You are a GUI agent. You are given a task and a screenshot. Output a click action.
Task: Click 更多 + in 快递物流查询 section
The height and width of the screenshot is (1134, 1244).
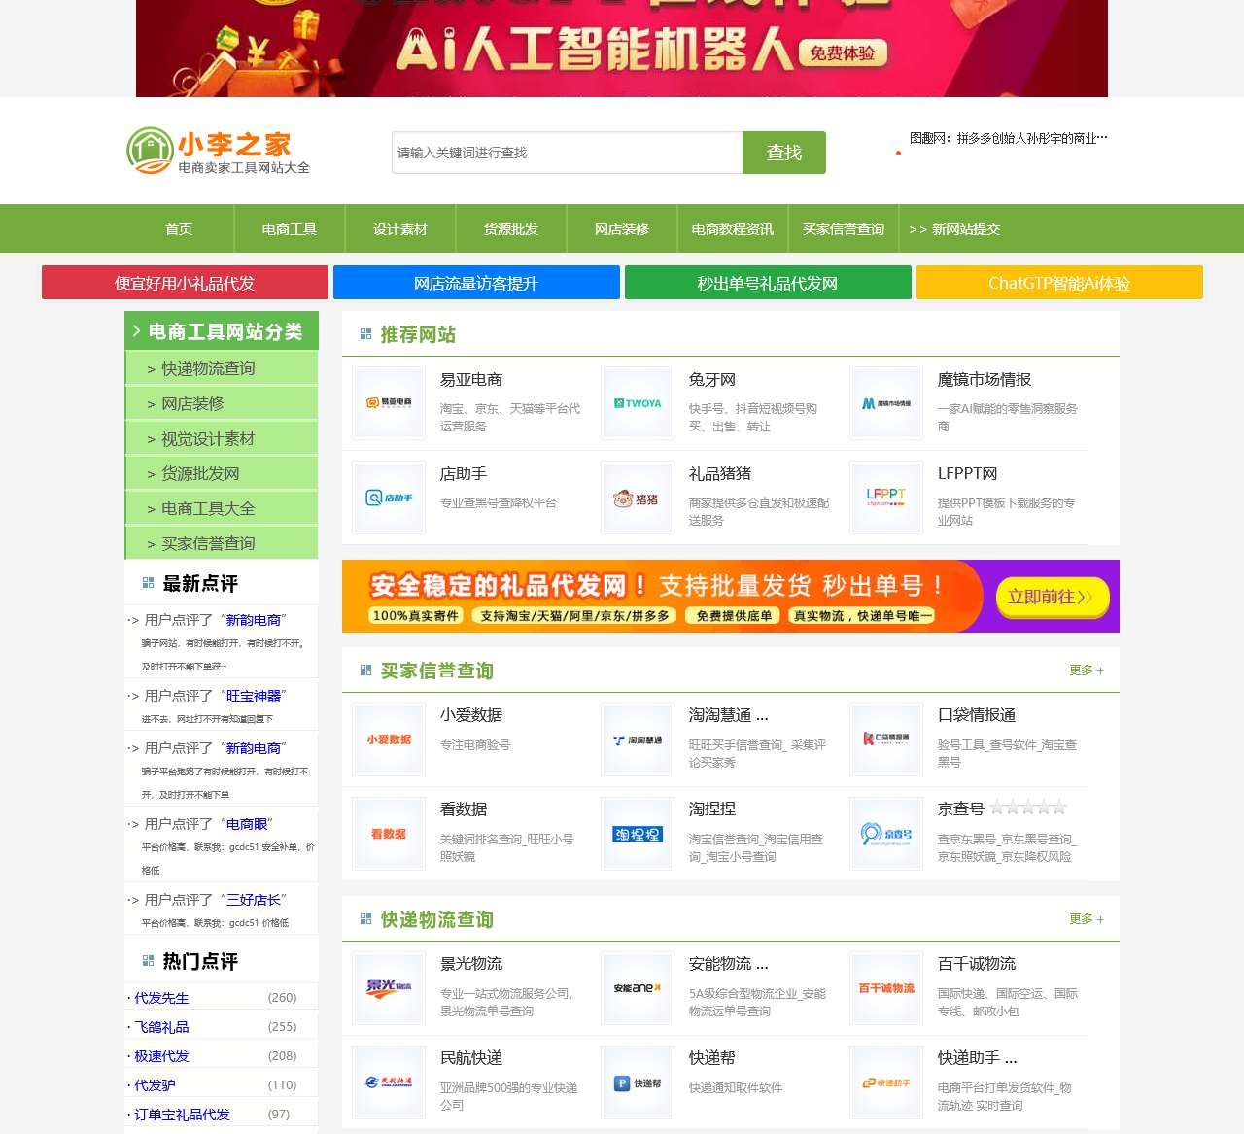tap(1087, 919)
